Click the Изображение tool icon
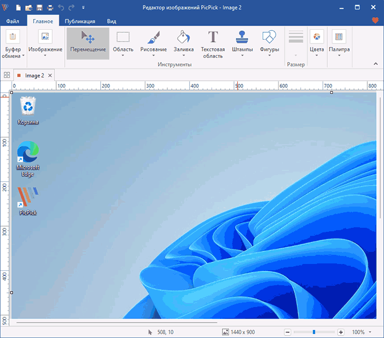This screenshot has width=384, height=338. [45, 37]
